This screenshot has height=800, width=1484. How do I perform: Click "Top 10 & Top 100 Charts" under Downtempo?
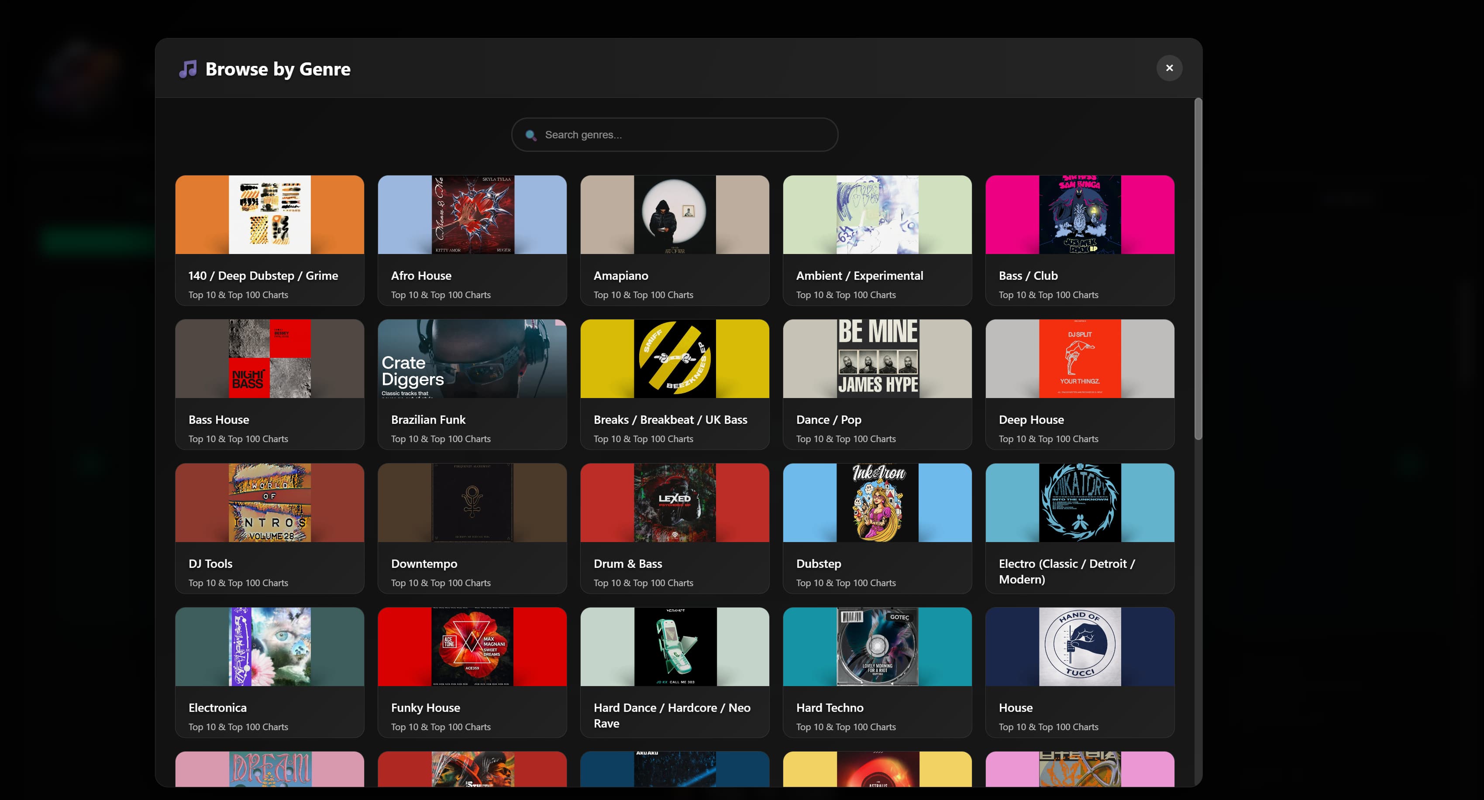[x=441, y=583]
